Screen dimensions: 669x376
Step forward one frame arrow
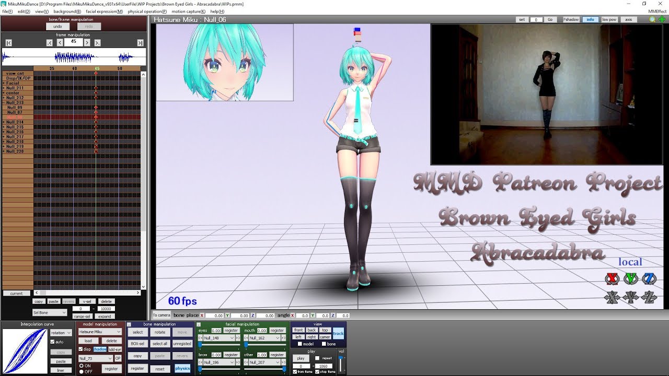pyautogui.click(x=87, y=42)
